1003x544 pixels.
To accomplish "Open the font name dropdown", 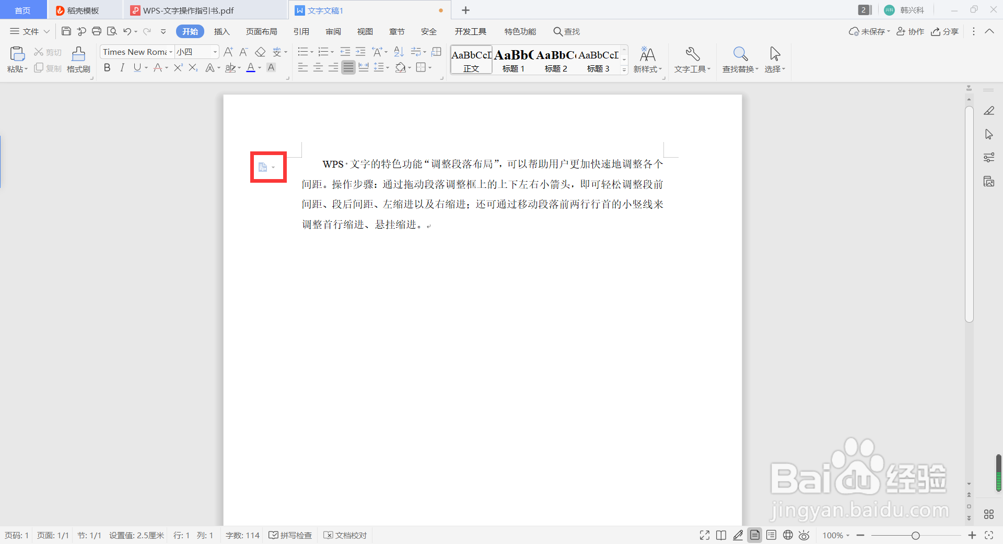I will (x=170, y=52).
